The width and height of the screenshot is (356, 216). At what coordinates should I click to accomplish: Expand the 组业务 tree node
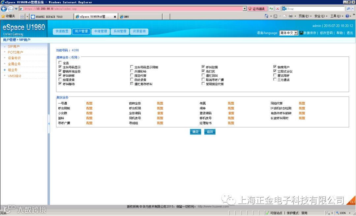[x=5, y=70]
